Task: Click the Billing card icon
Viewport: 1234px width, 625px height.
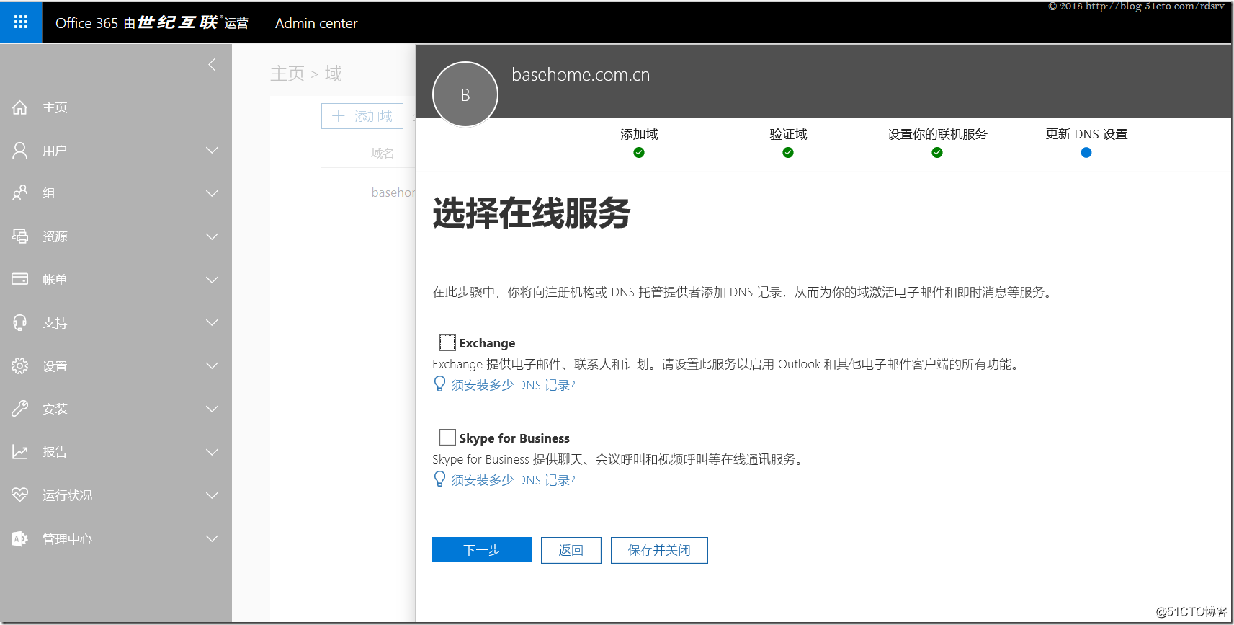Action: tap(20, 279)
